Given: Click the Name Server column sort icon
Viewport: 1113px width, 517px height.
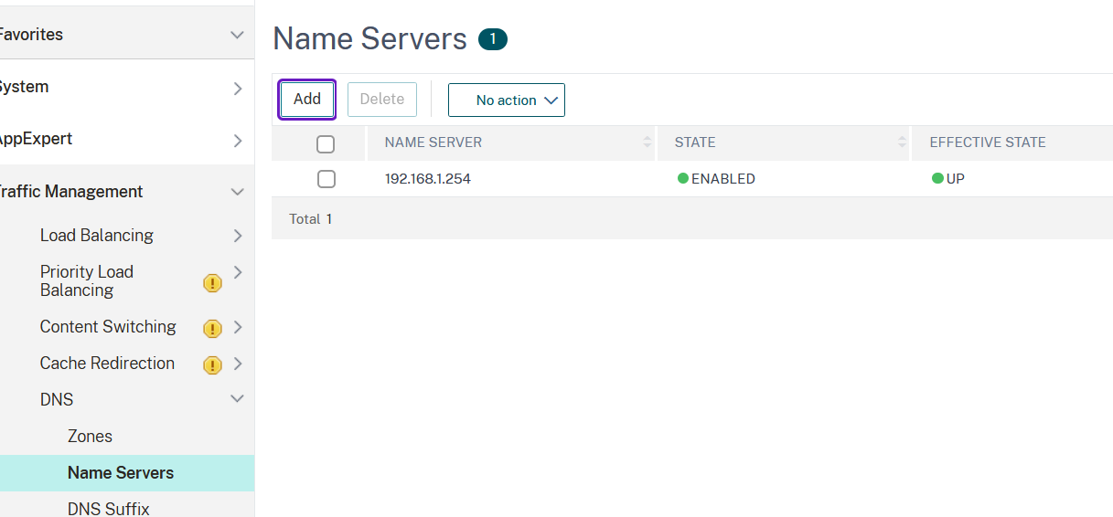Looking at the screenshot, I should pyautogui.click(x=647, y=142).
